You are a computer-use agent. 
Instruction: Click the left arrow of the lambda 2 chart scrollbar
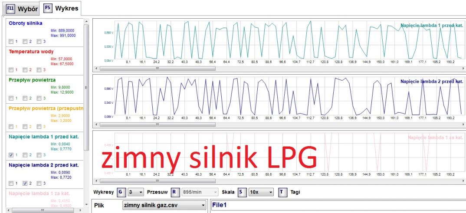96,125
